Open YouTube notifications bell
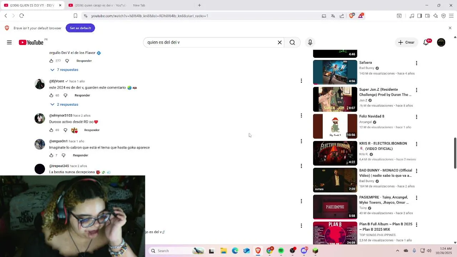 [426, 42]
